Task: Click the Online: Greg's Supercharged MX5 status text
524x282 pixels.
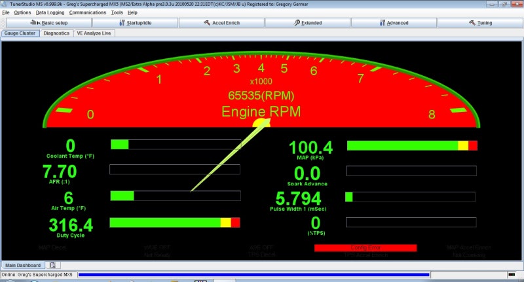Action: click(x=37, y=275)
